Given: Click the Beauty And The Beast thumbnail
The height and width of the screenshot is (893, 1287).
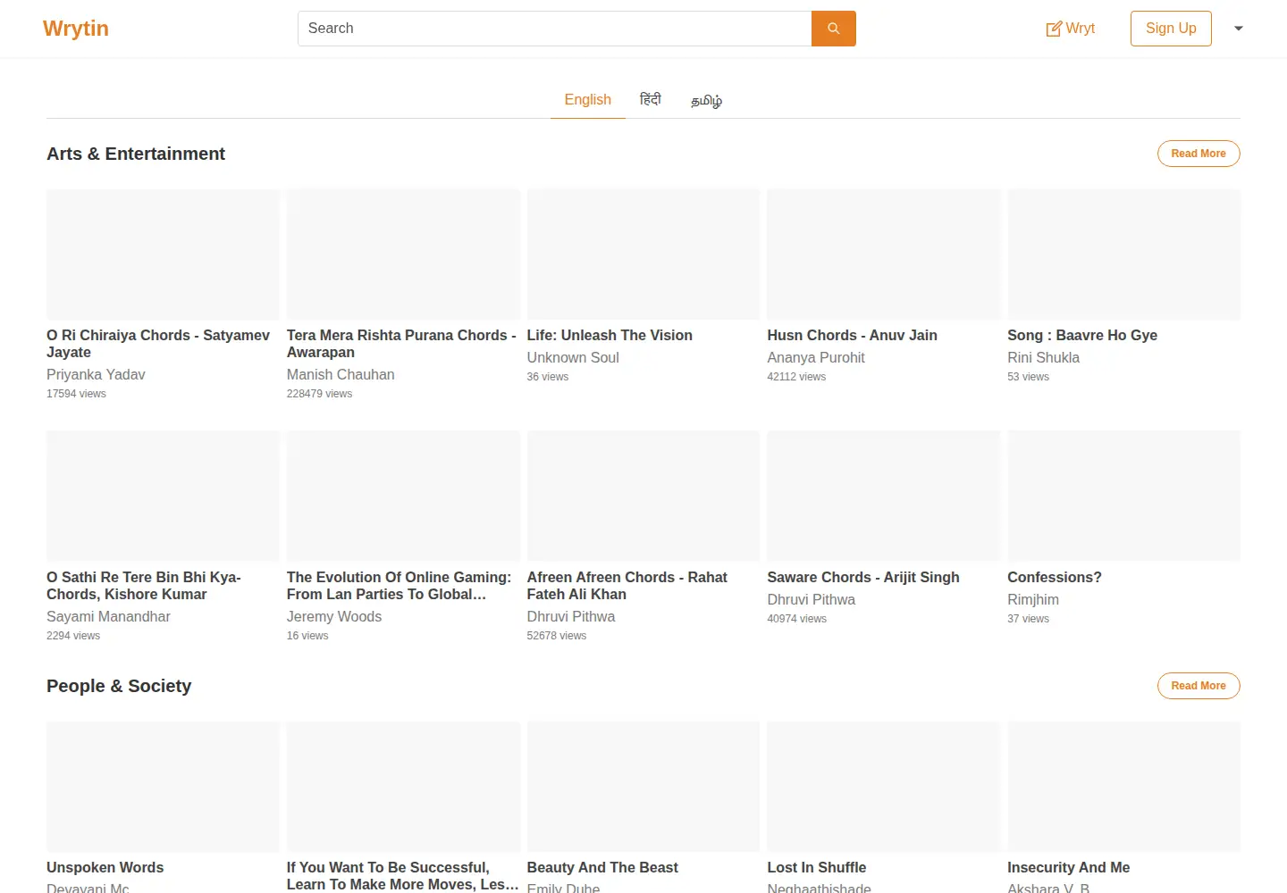Looking at the screenshot, I should click(x=643, y=787).
